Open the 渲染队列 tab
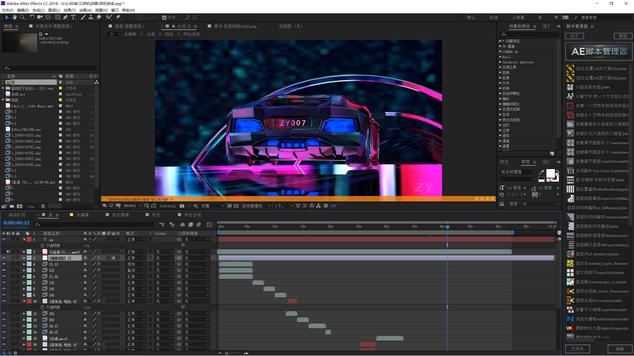 point(17,215)
